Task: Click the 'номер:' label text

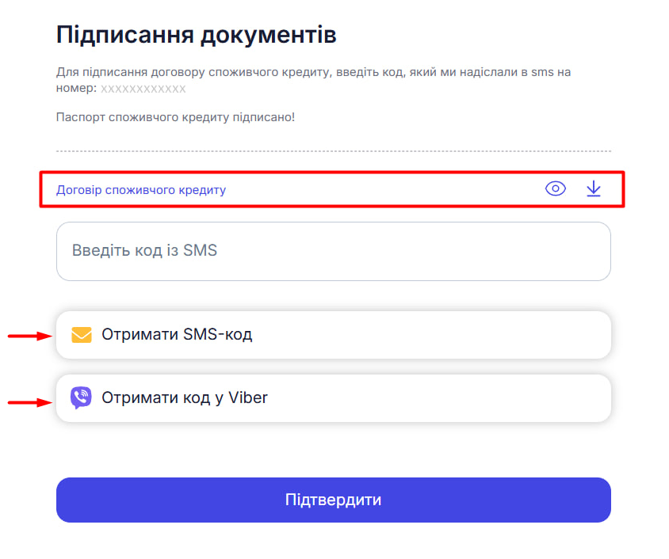Action: (x=76, y=89)
